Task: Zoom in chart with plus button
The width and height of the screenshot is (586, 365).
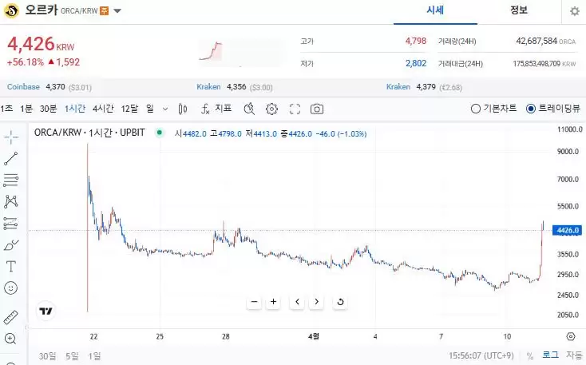Action: 274,302
